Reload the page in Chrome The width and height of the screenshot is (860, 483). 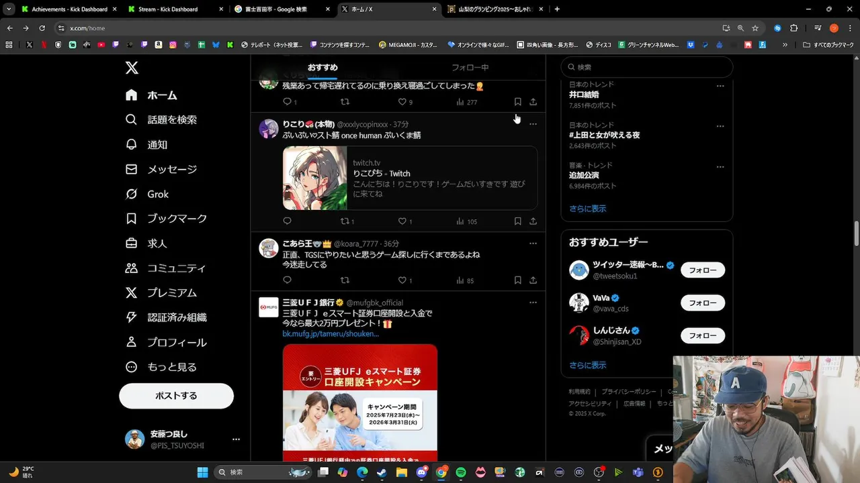42,28
